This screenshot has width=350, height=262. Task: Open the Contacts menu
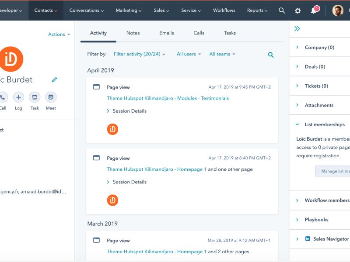click(46, 10)
